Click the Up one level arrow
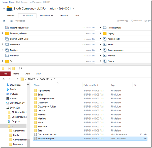This screenshot has height=148, width=152. click(18, 79)
